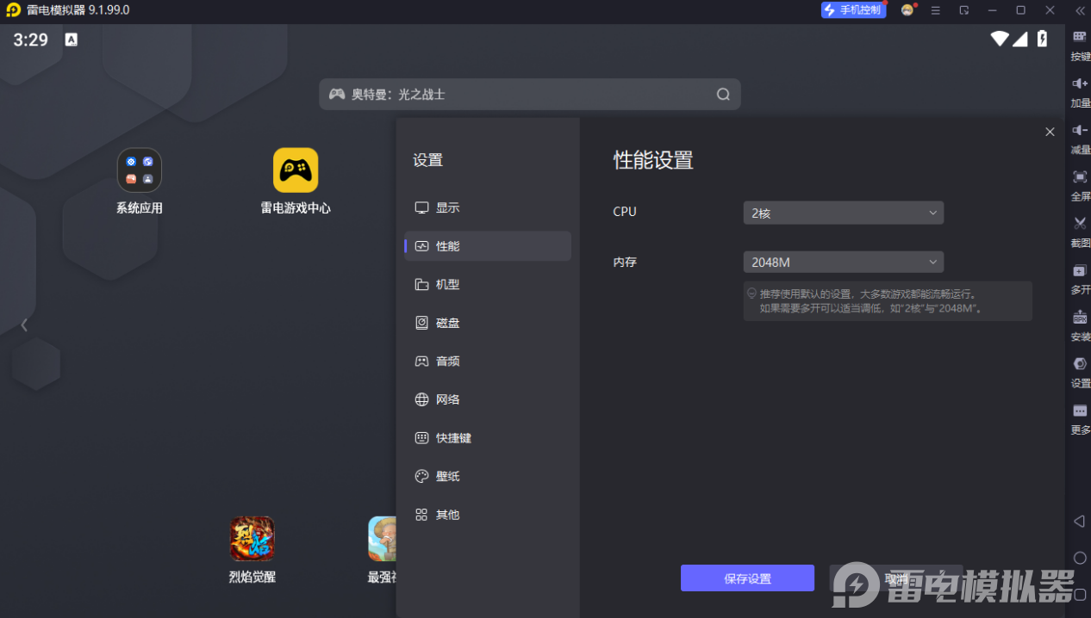Click the user avatar icon in title bar
The width and height of the screenshot is (1091, 618).
coord(907,10)
